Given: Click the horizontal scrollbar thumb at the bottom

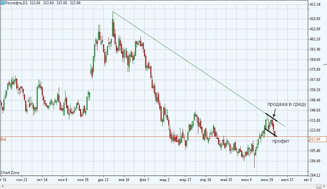Looking at the screenshot, I should click(318, 186).
